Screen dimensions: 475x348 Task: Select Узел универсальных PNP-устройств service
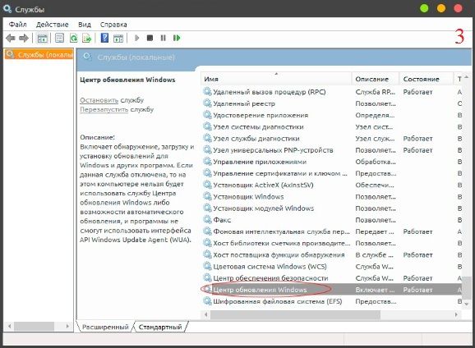pyautogui.click(x=332, y=150)
